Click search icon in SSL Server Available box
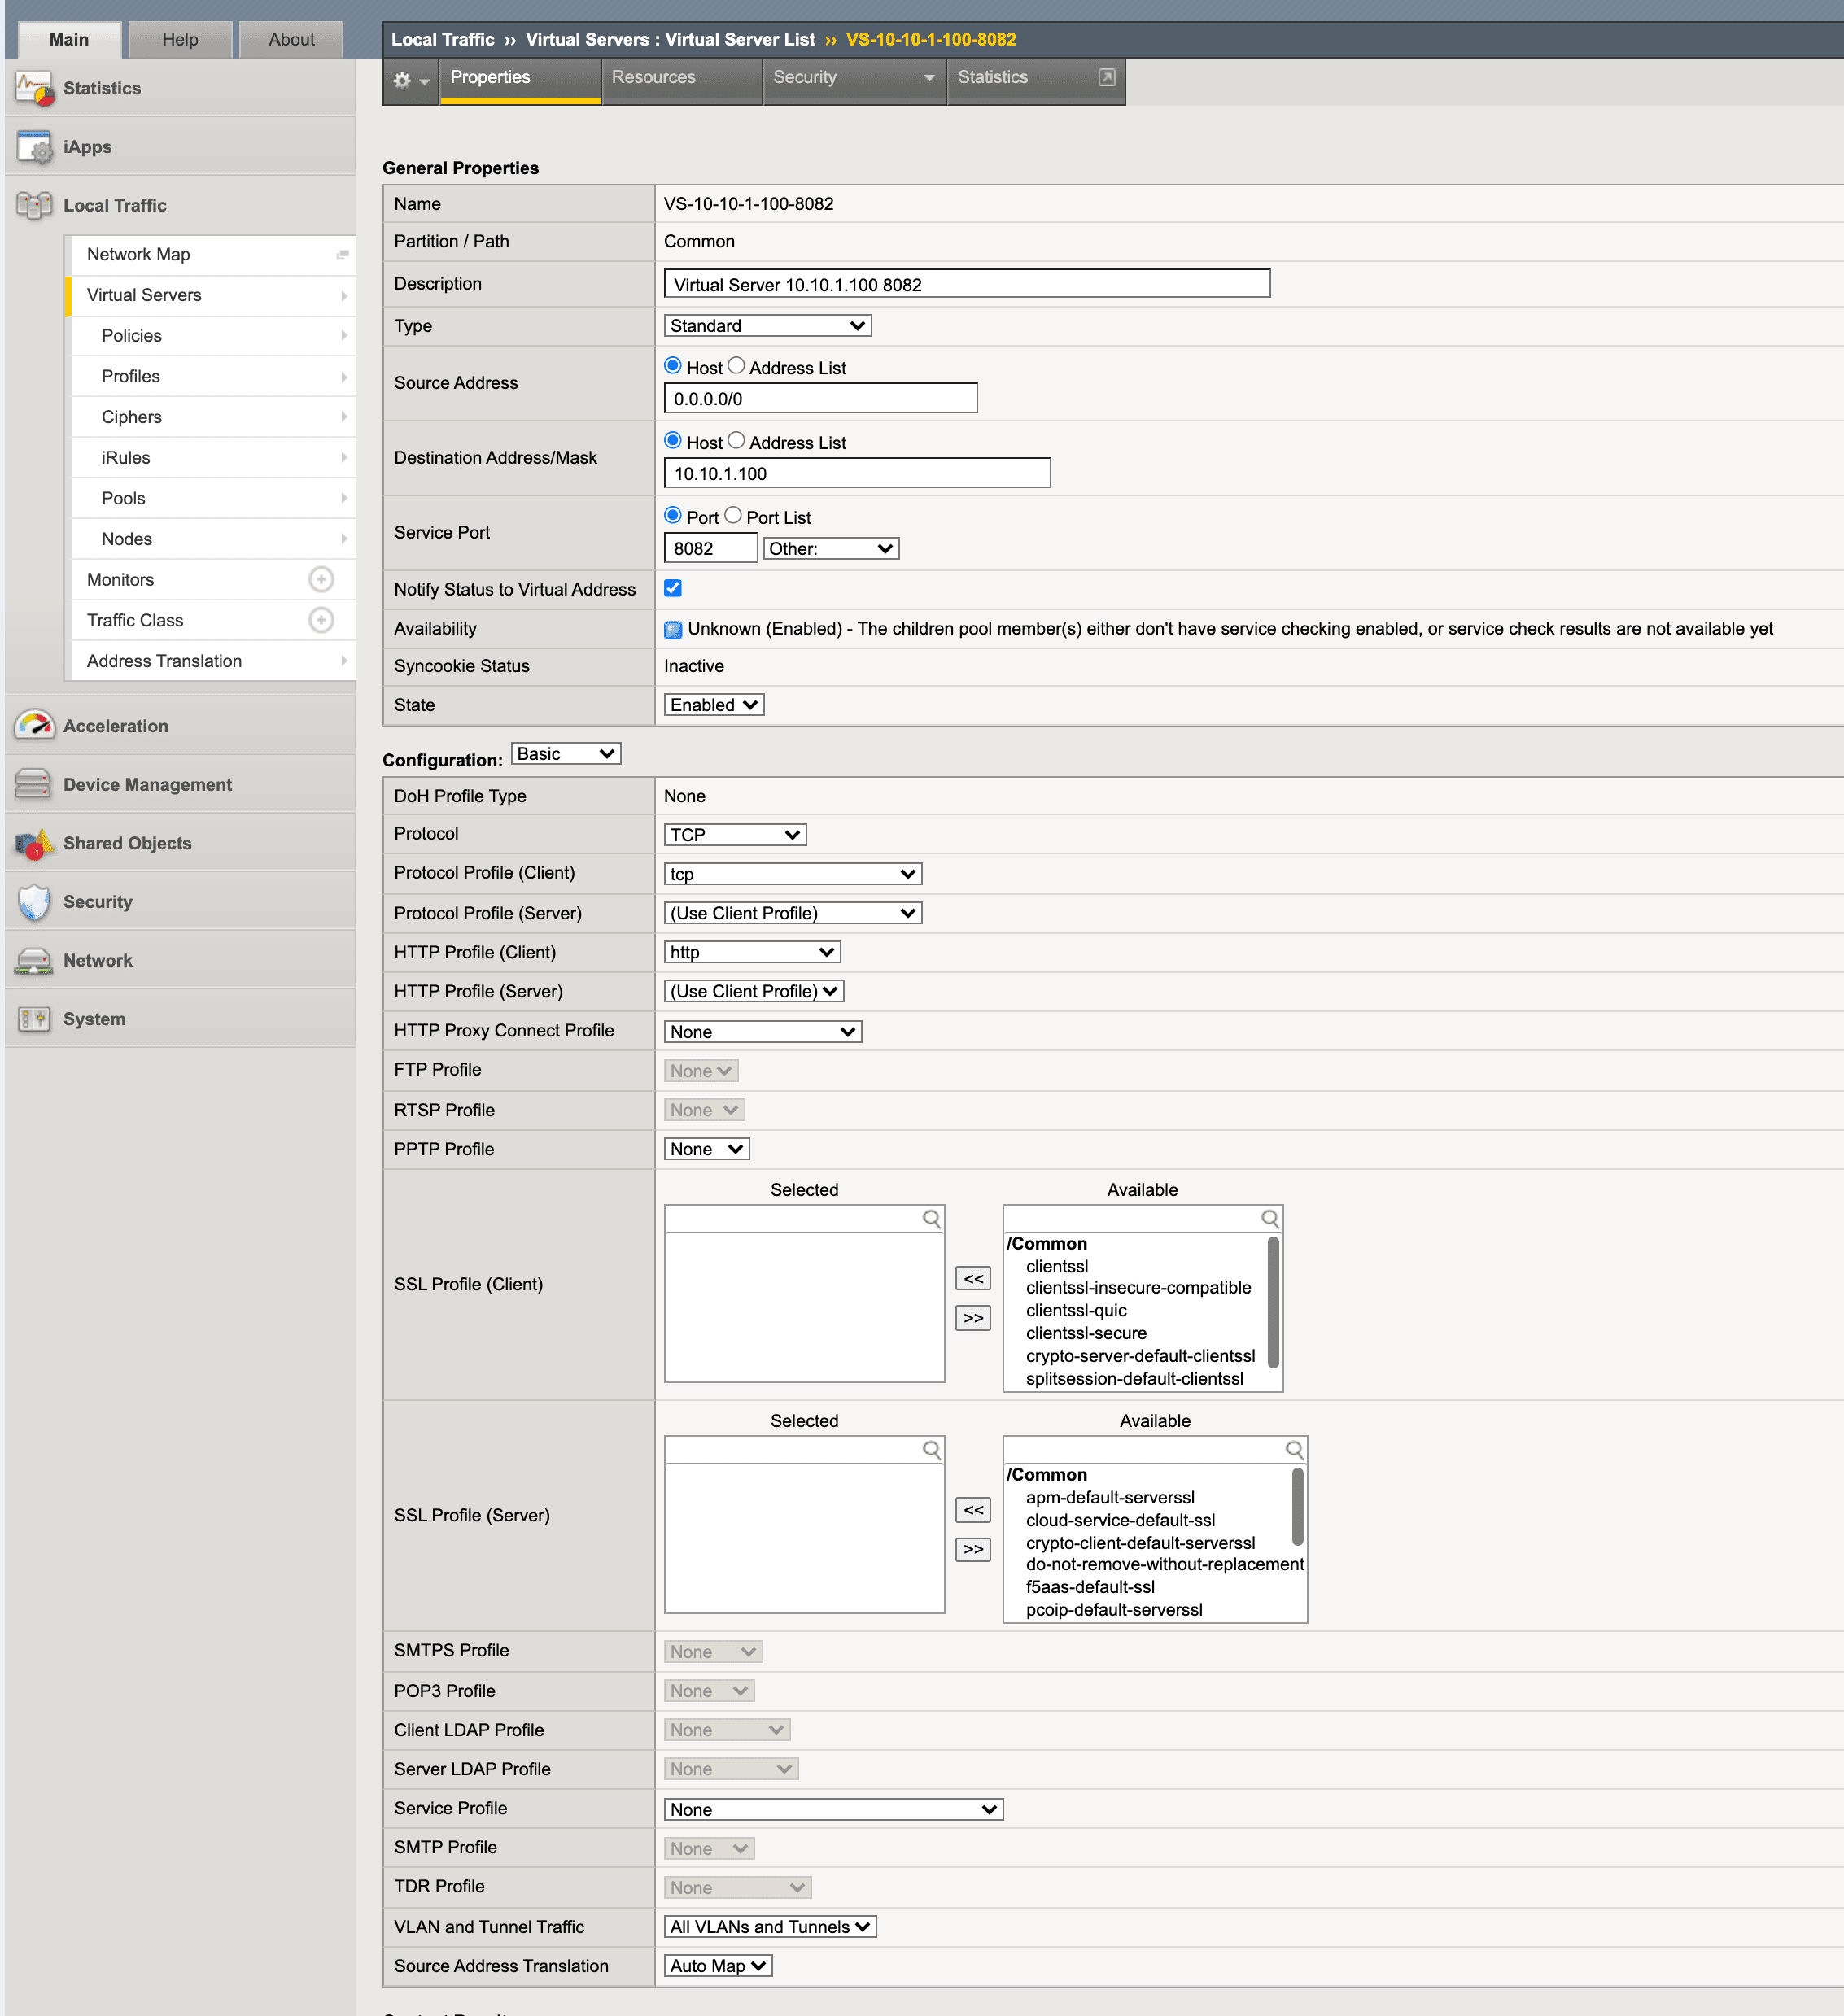1844x2016 pixels. pyautogui.click(x=1294, y=1450)
